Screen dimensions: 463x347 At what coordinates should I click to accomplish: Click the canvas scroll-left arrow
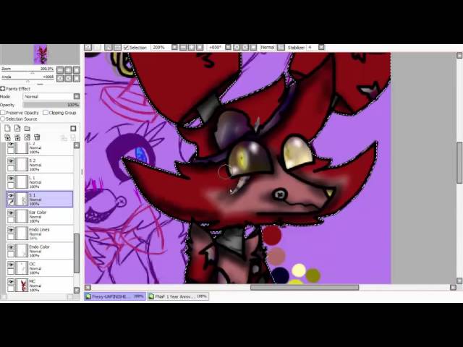[x=88, y=288]
